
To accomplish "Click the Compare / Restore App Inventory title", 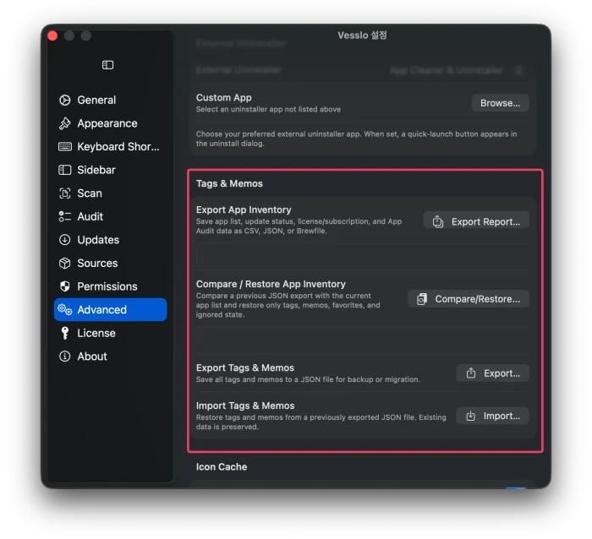I will coord(271,284).
